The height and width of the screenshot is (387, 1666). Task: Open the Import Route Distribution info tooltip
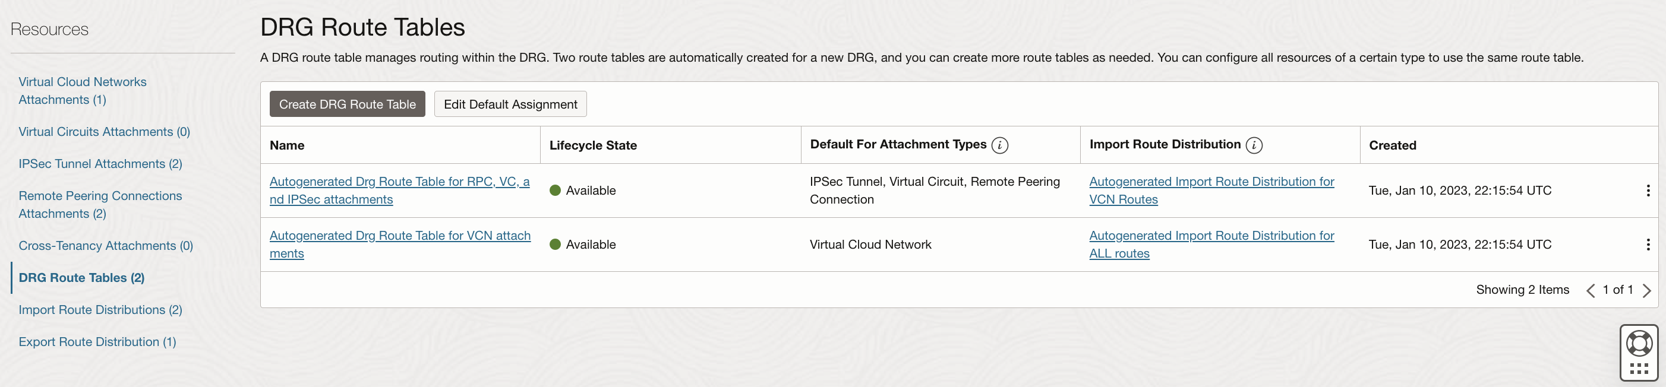point(1255,145)
